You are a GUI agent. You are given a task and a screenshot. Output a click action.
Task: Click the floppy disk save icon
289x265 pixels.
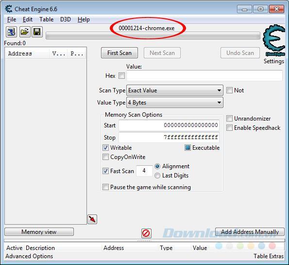[37, 32]
